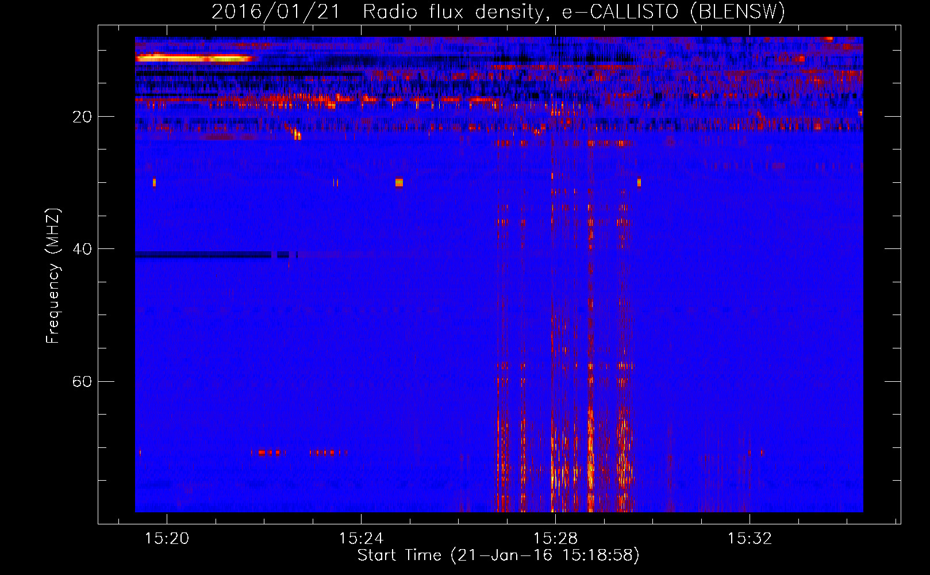Screen dimensions: 930x575
Task: Click the 15:32 time tick label
Action: tap(750, 538)
